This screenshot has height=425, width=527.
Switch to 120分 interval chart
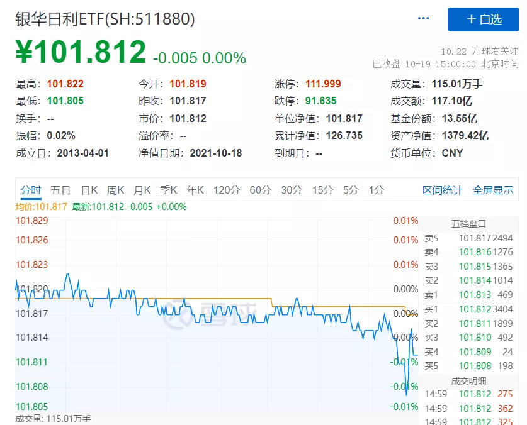(227, 190)
